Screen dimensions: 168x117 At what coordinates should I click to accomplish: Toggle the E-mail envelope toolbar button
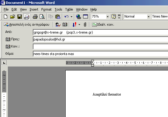[27, 17]
